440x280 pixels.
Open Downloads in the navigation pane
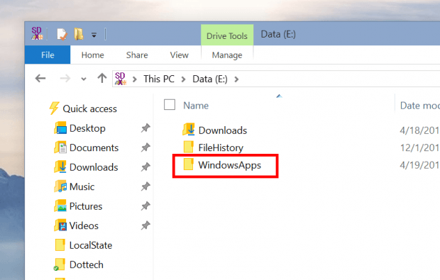tap(94, 167)
